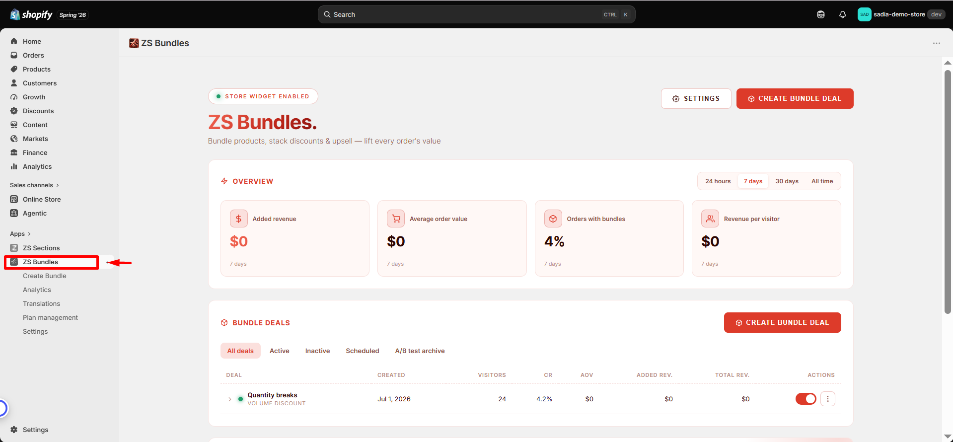Select the All time range

click(822, 181)
